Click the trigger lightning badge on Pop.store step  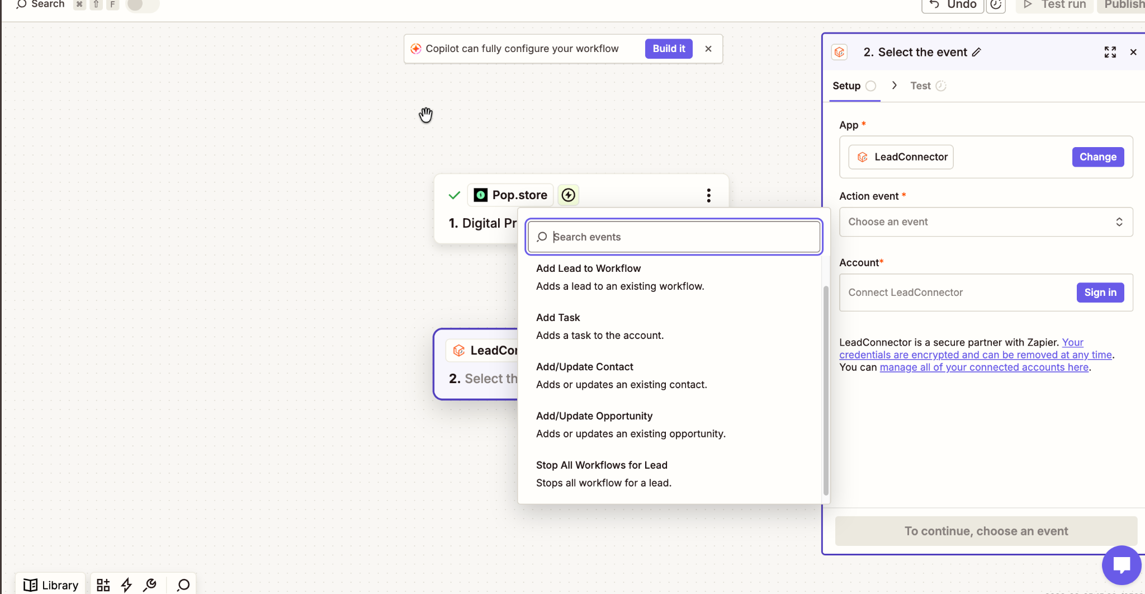pos(569,195)
